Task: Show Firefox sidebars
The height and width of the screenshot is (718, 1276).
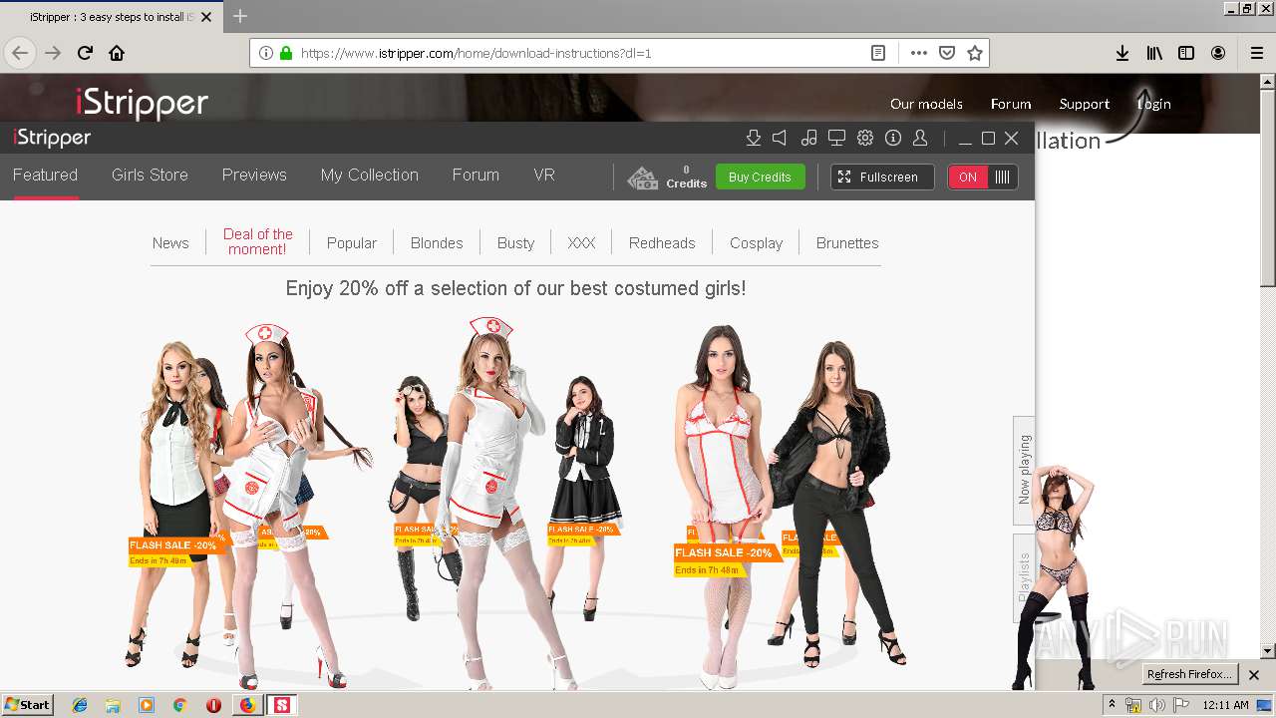Action: pyautogui.click(x=1186, y=53)
